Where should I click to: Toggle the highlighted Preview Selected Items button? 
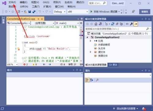click(x=136, y=24)
